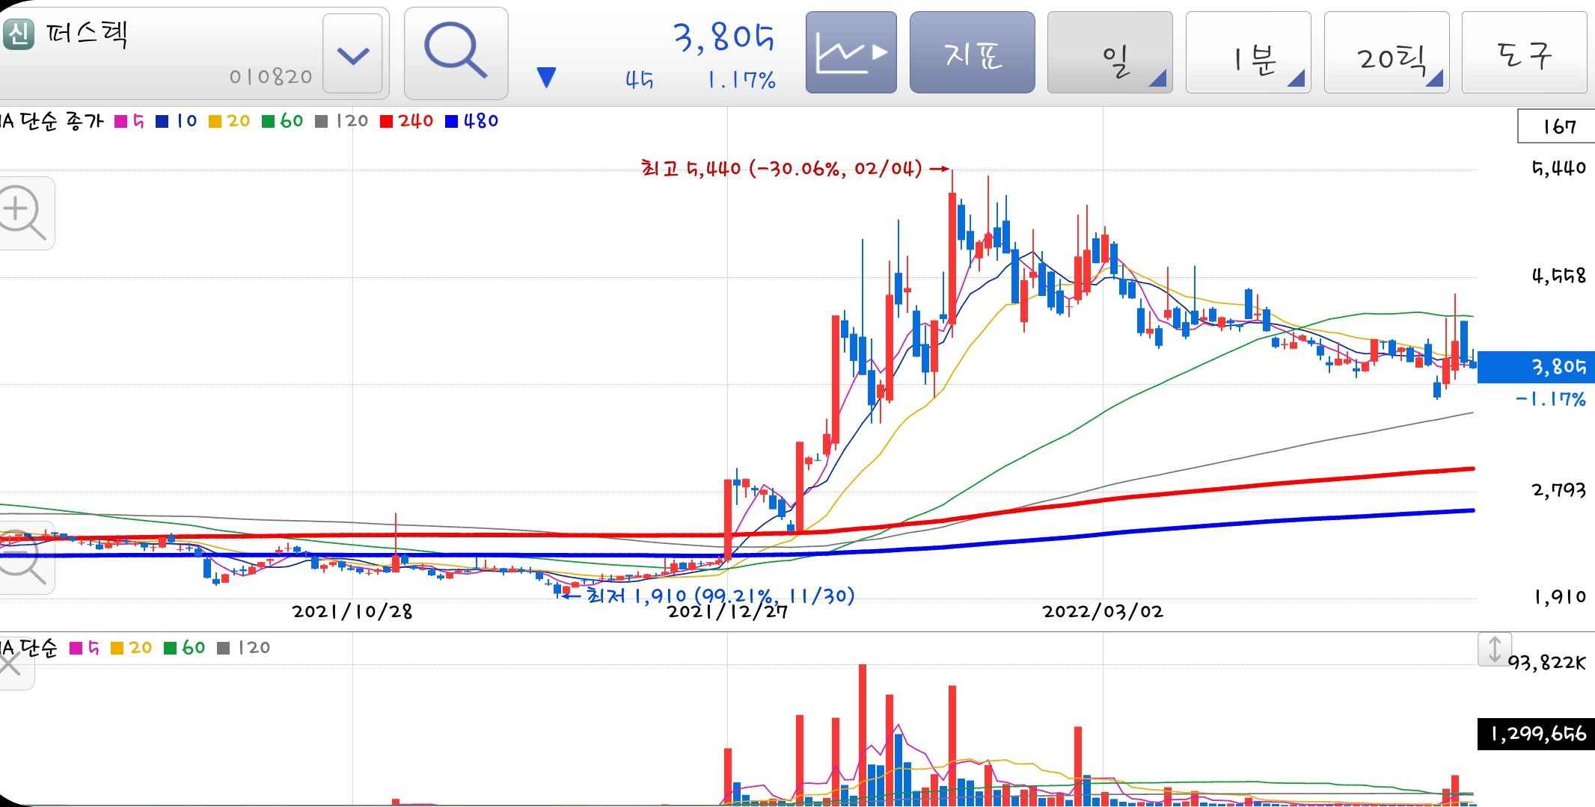Open the 지표 indicators menu
Image resolution: width=1595 pixels, height=807 pixels.
coord(972,52)
